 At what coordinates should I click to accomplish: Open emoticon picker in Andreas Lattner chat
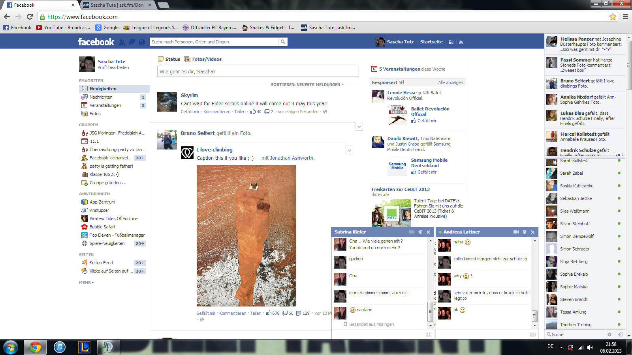pos(533,334)
